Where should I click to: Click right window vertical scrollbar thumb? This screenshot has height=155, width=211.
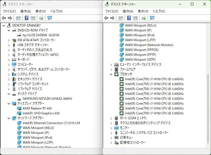click(208, 109)
